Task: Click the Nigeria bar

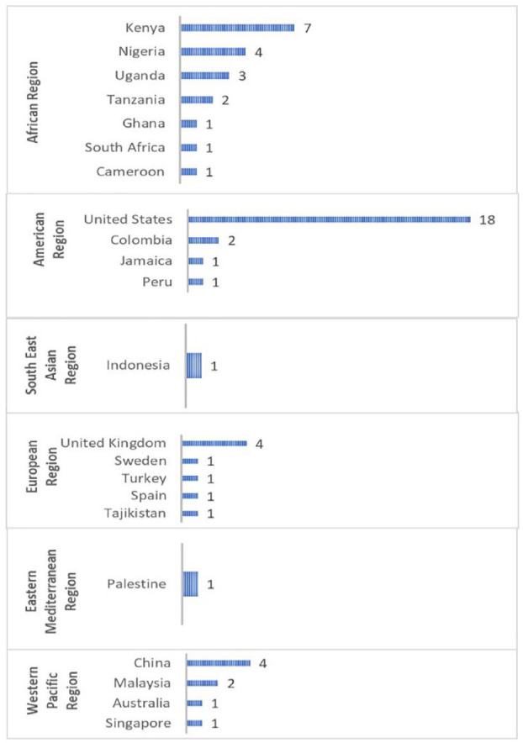Action: pyautogui.click(x=214, y=52)
